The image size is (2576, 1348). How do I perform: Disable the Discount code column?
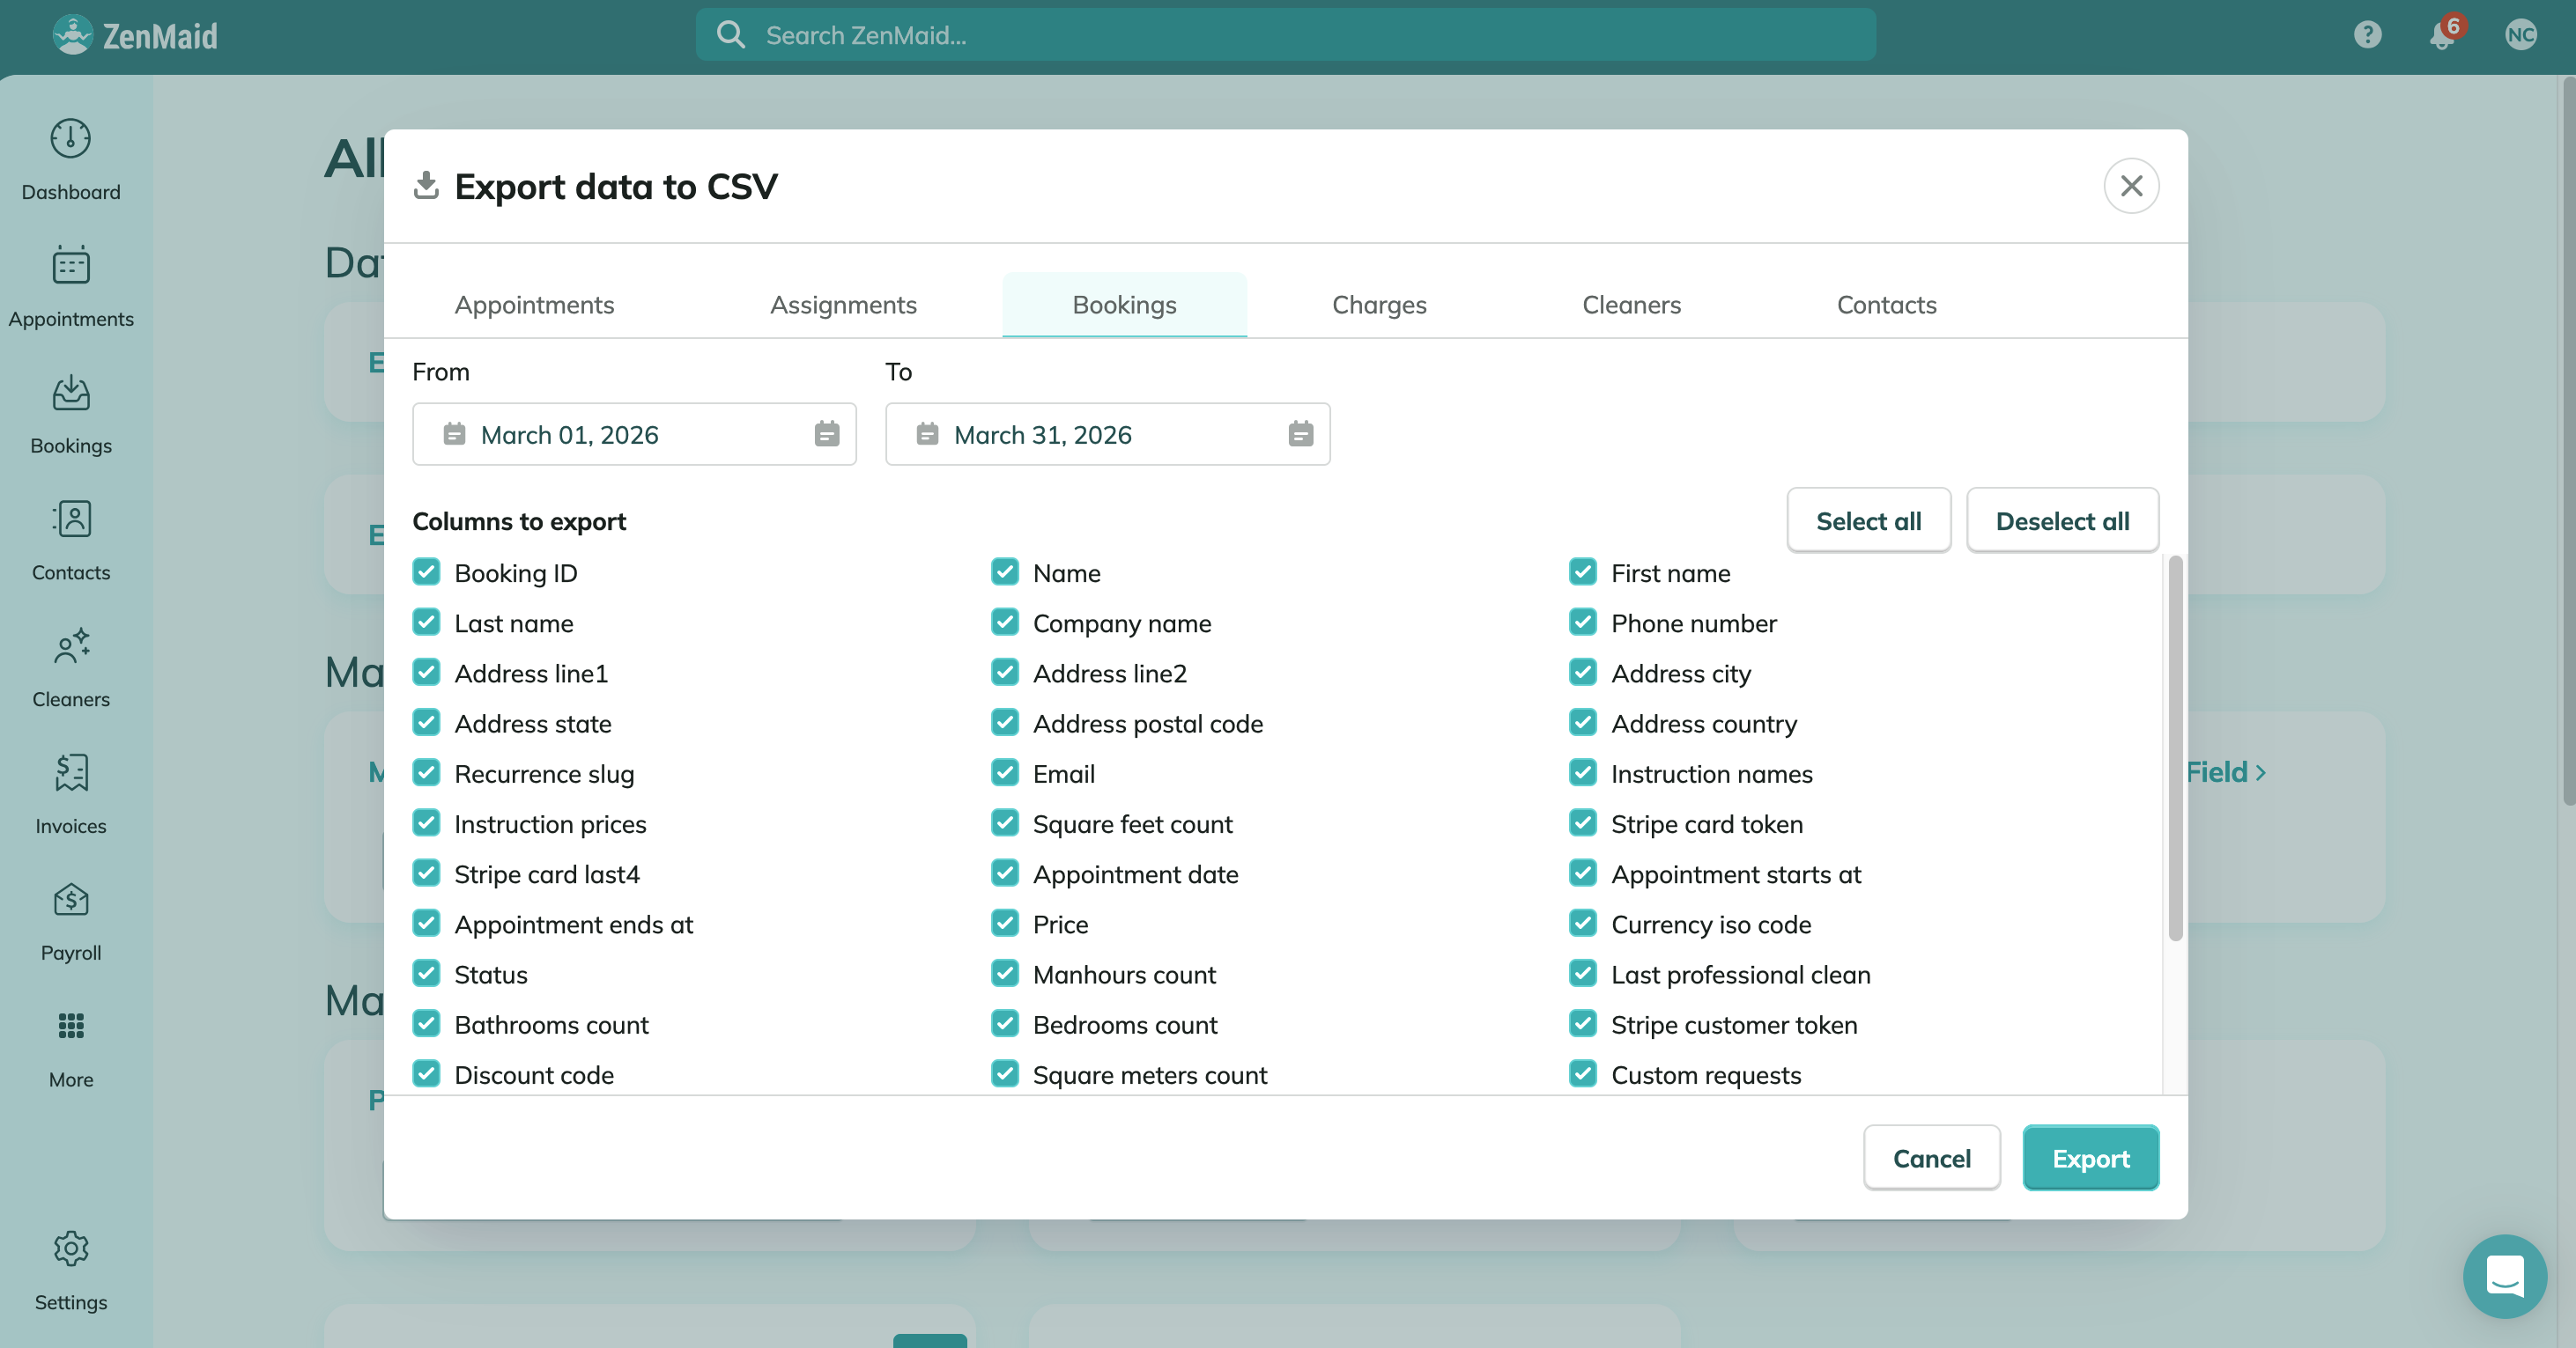coord(426,1074)
